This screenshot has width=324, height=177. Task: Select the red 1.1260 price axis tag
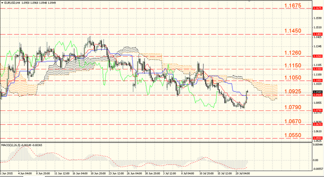point(317,56)
